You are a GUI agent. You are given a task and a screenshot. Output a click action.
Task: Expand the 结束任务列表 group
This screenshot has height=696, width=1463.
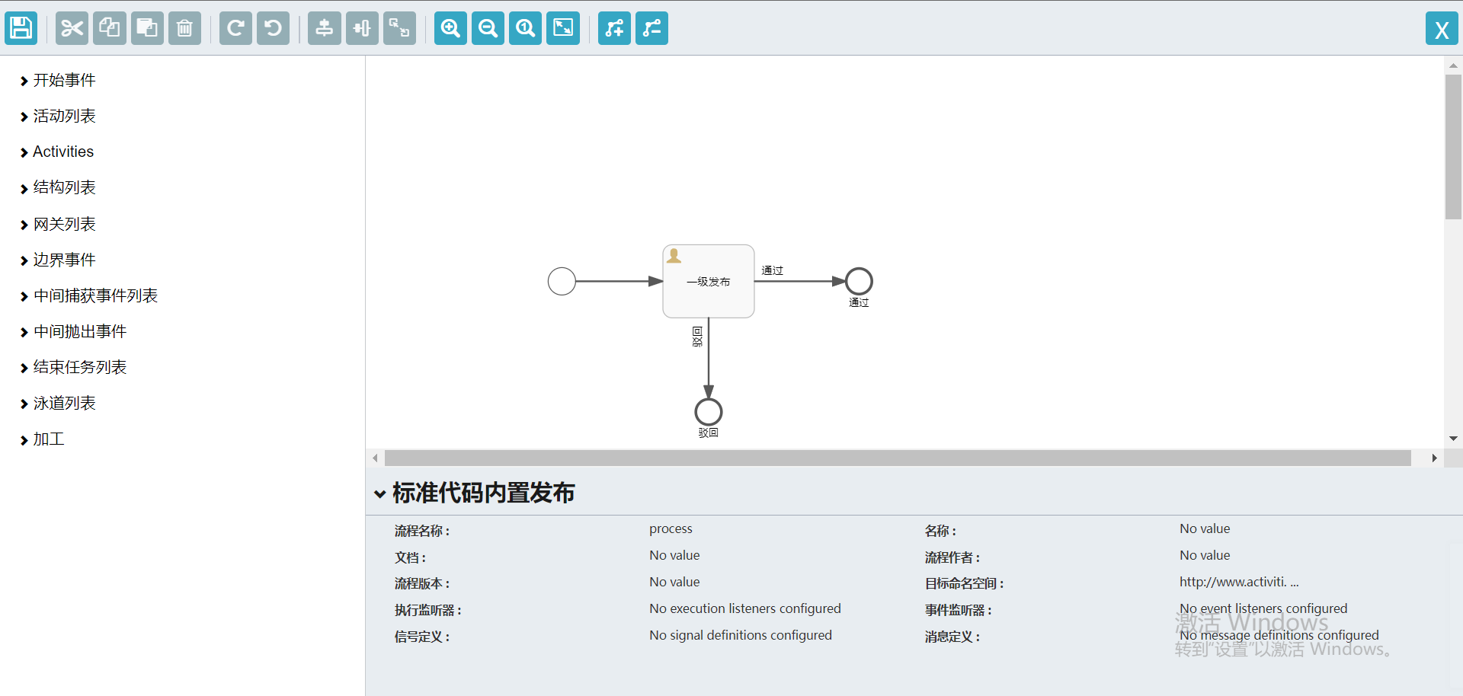coord(73,367)
